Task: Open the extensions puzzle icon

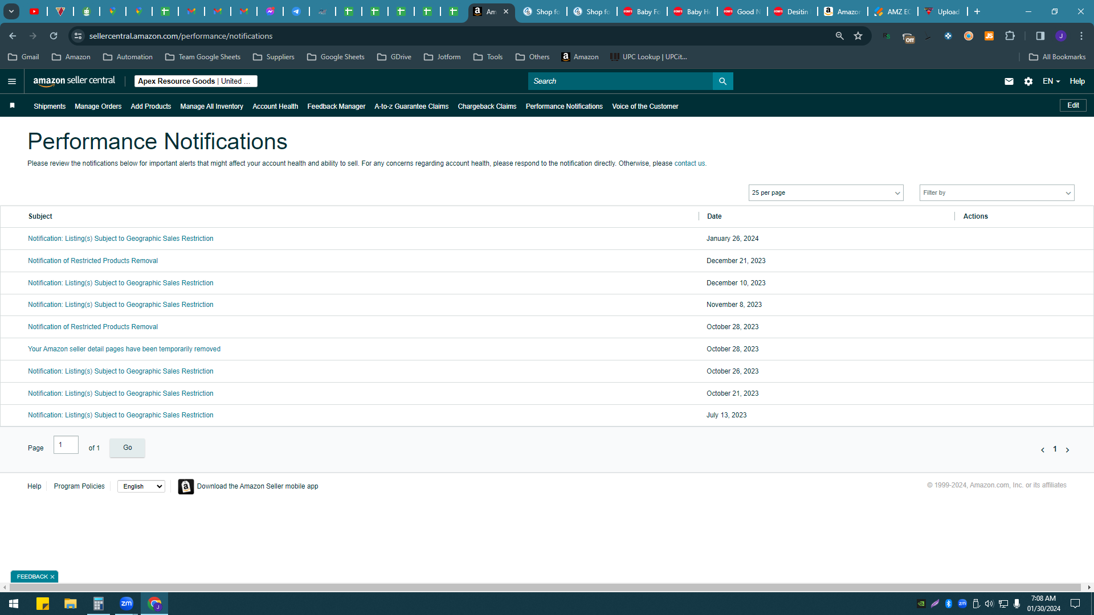Action: pos(1010,36)
